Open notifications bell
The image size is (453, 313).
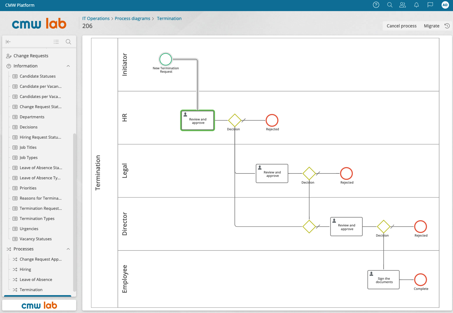416,5
